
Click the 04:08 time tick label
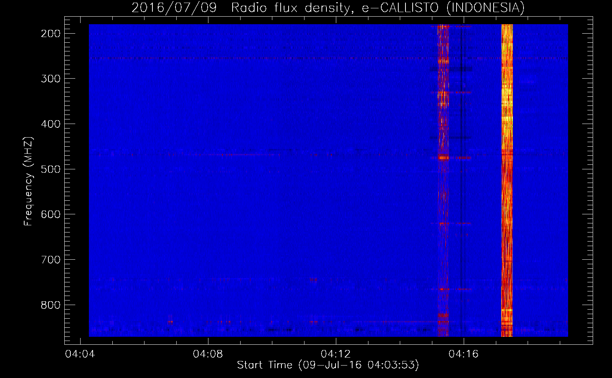coord(208,354)
